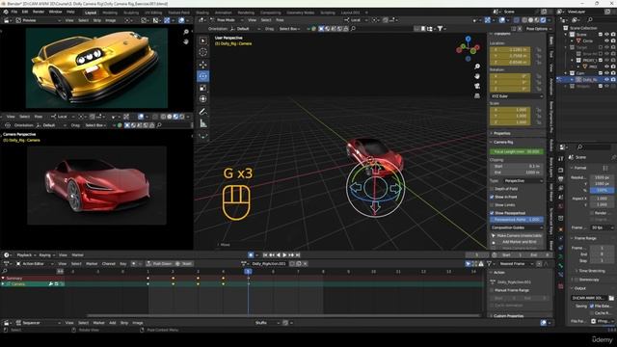Jump to the first frame in timeline

(x=265, y=254)
